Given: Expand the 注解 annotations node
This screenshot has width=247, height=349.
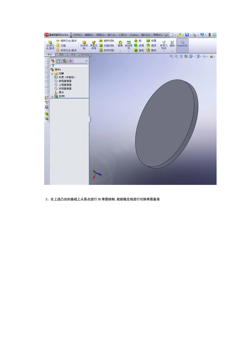Looking at the screenshot, I should coord(52,73).
